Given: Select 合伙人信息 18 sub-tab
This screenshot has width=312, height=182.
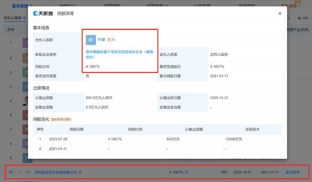Looking at the screenshot, I should coord(15,18).
